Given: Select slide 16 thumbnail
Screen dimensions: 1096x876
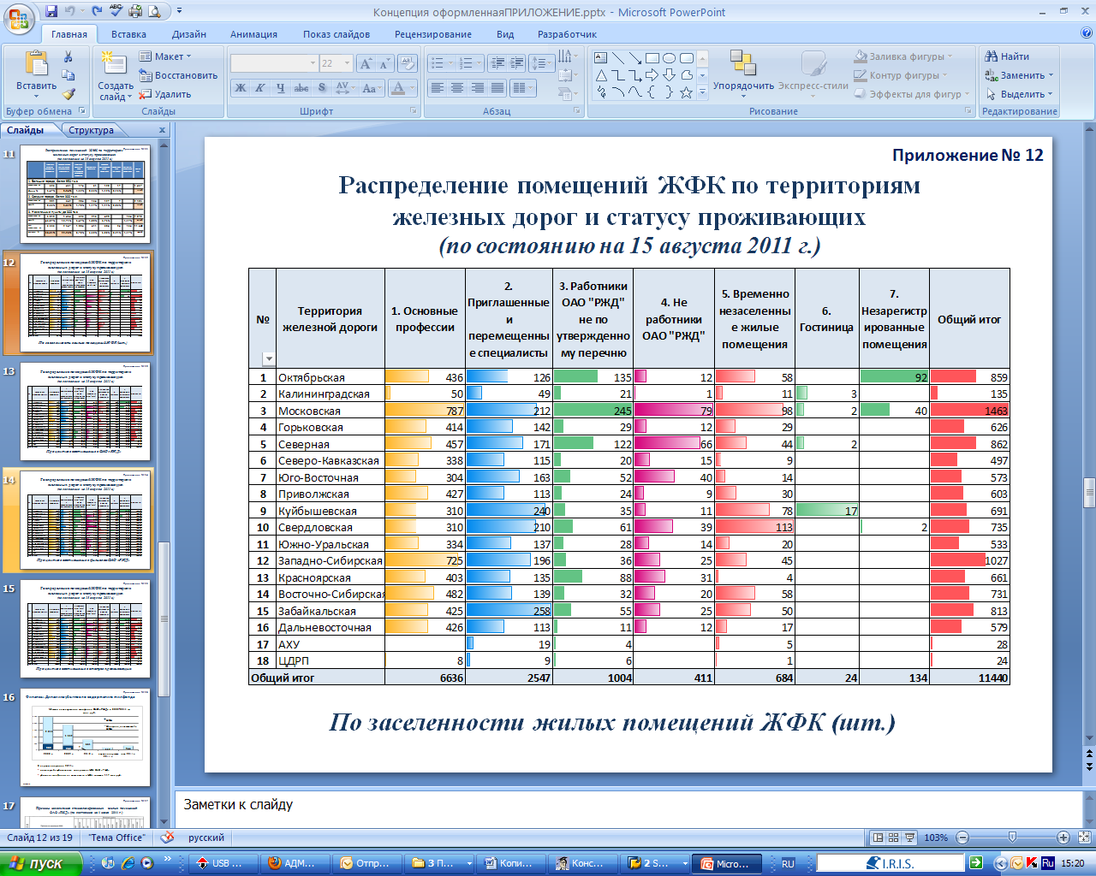Looking at the screenshot, I should point(85,737).
